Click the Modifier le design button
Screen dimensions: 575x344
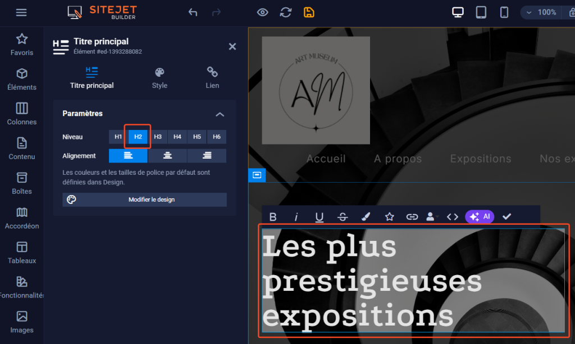[x=152, y=199]
